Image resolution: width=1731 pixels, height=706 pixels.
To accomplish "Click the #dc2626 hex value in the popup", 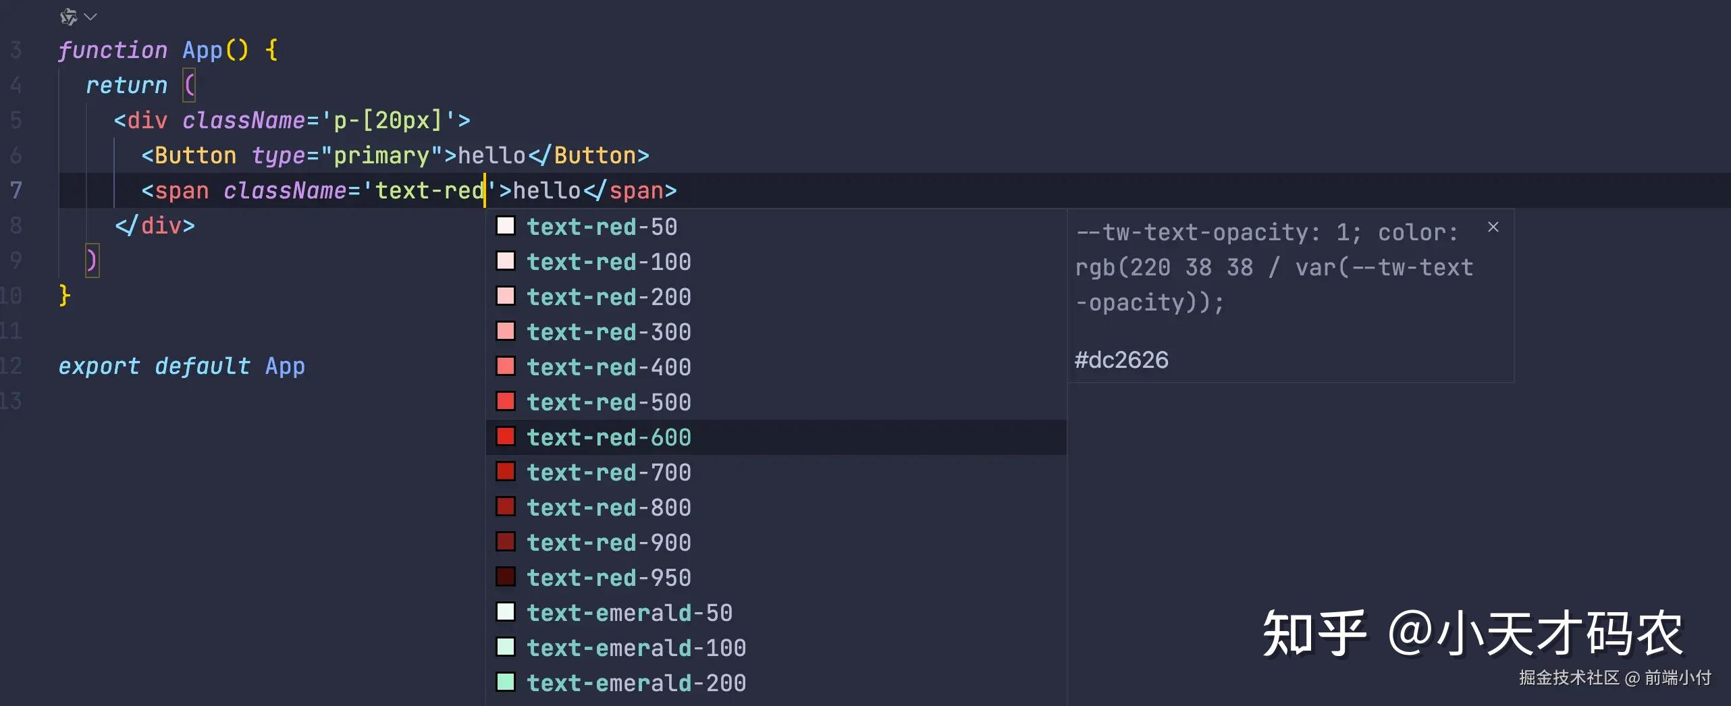I will (x=1121, y=360).
